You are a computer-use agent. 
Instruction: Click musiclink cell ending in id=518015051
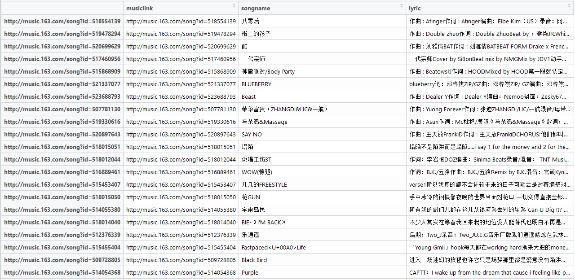click(x=181, y=147)
